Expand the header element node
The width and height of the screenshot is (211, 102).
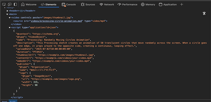[x=7, y=11]
